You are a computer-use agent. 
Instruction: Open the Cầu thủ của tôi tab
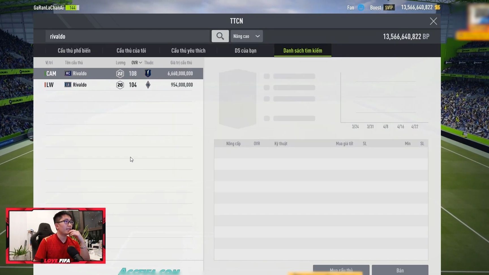coord(131,51)
